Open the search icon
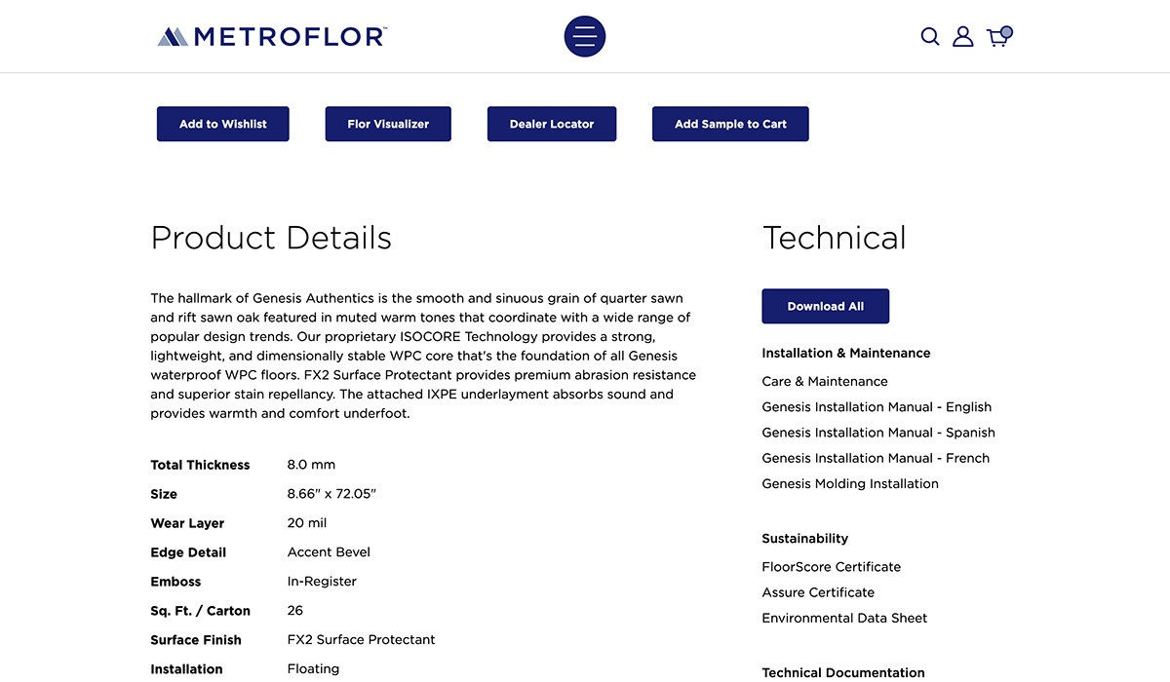Viewport: 1170px width, 682px height. point(930,37)
